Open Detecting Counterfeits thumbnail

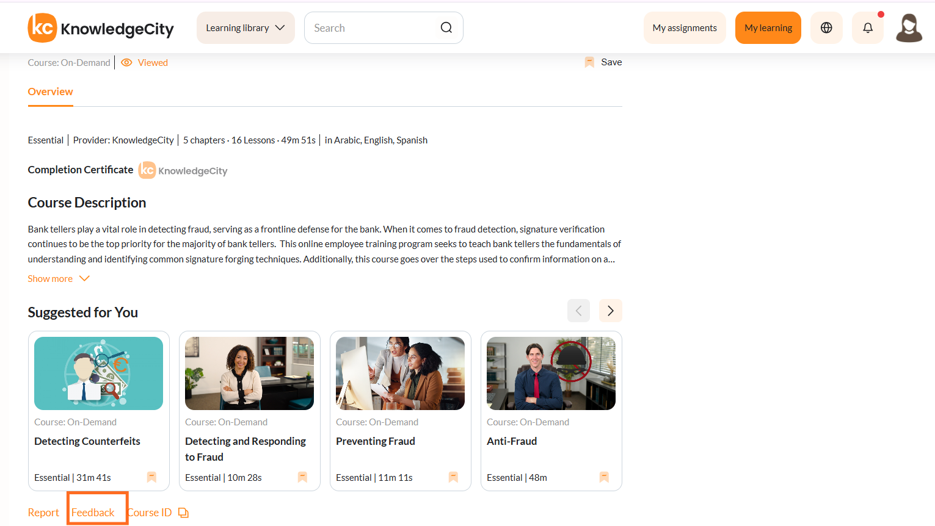[98, 373]
